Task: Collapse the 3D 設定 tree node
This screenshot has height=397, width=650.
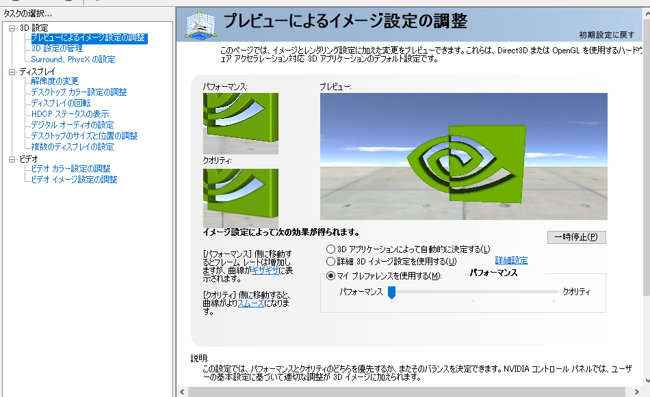Action: [12, 28]
